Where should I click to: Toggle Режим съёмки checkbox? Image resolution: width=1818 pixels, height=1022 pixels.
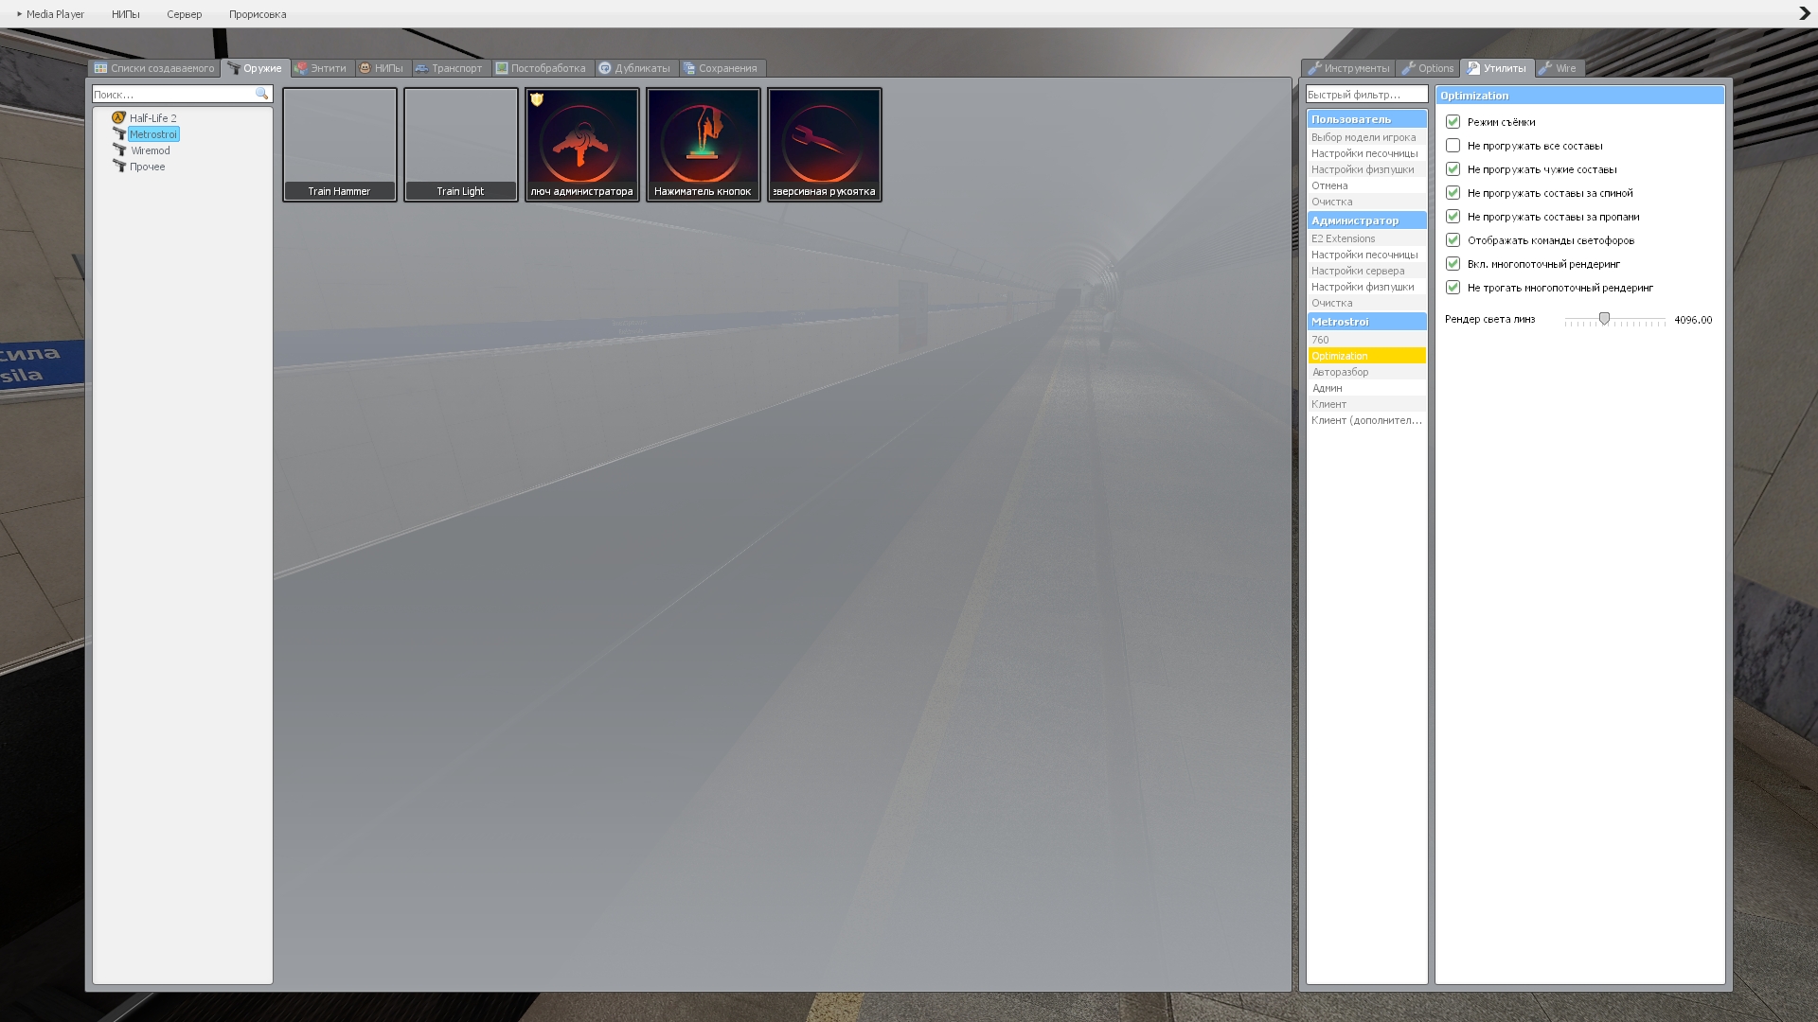1453,122
